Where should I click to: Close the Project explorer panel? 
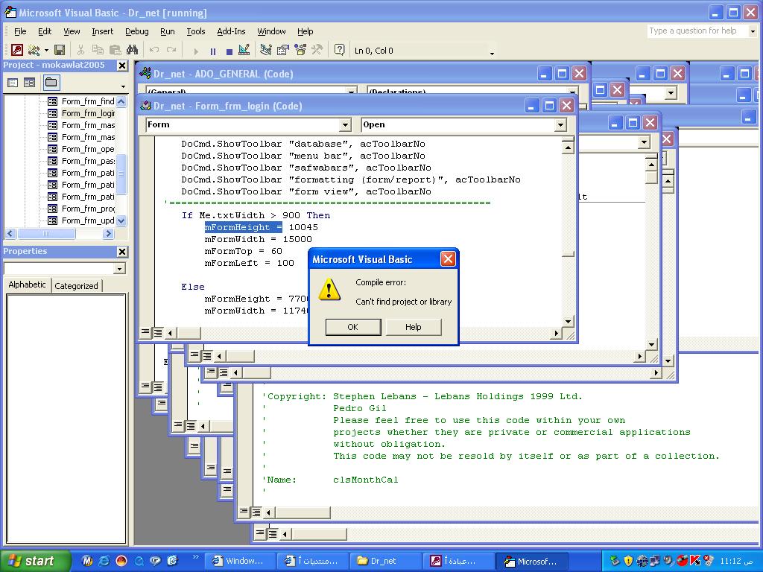tap(122, 66)
